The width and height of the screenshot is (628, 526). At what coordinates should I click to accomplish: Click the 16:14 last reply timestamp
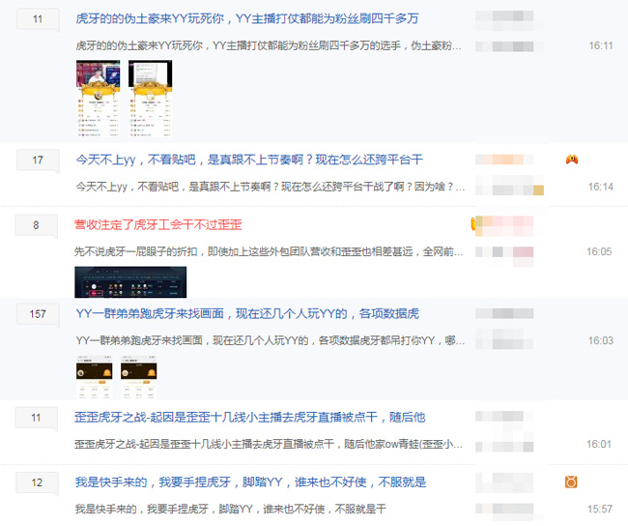tap(600, 187)
